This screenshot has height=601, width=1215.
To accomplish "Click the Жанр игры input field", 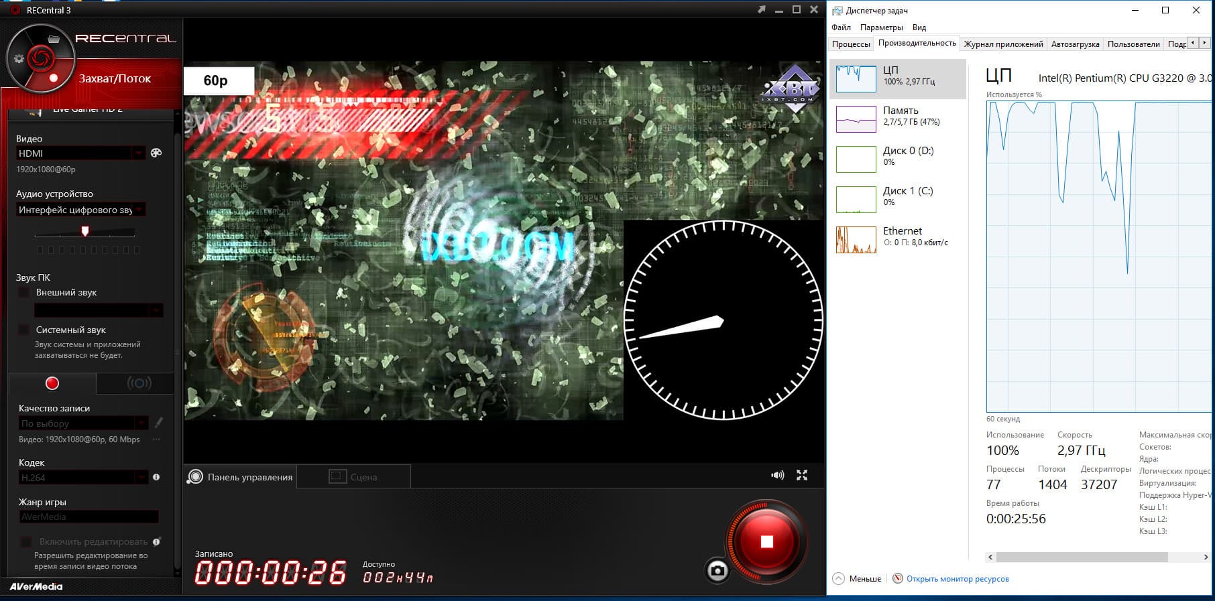I will [89, 517].
